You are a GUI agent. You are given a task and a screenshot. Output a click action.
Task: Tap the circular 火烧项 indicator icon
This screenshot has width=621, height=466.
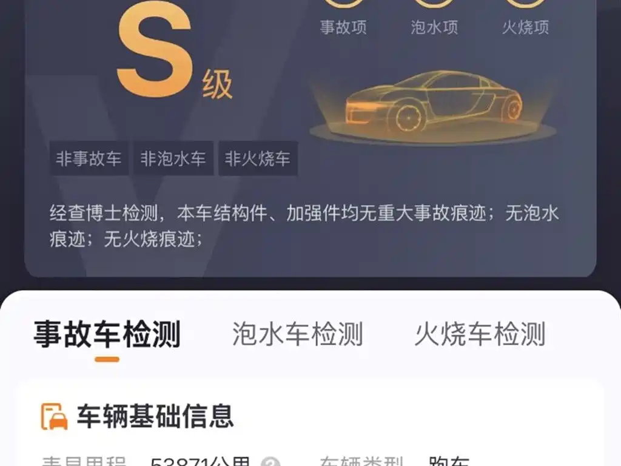[x=526, y=3]
